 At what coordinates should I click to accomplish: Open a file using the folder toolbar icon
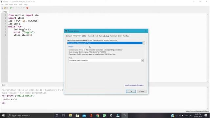(x=5, y=8)
